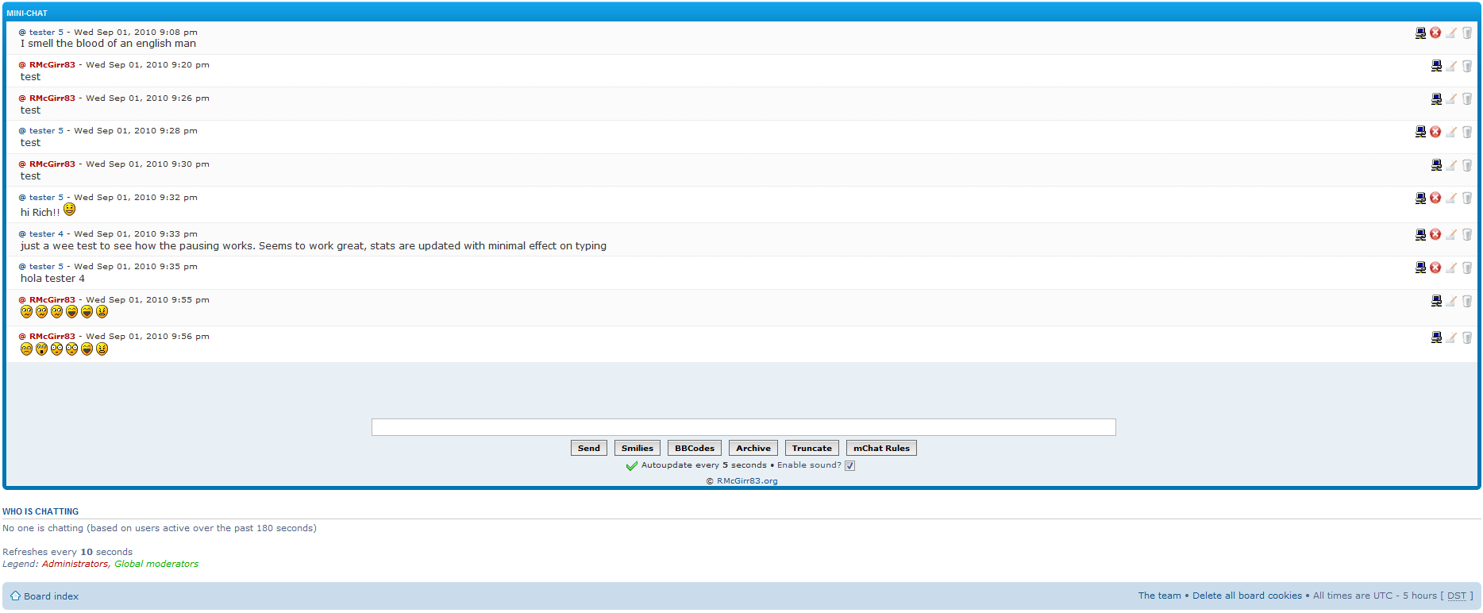The height and width of the screenshot is (613, 1483).
Task: Click the Truncate button
Action: point(811,448)
